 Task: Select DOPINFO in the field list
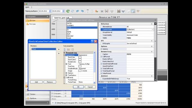[x=82, y=25]
